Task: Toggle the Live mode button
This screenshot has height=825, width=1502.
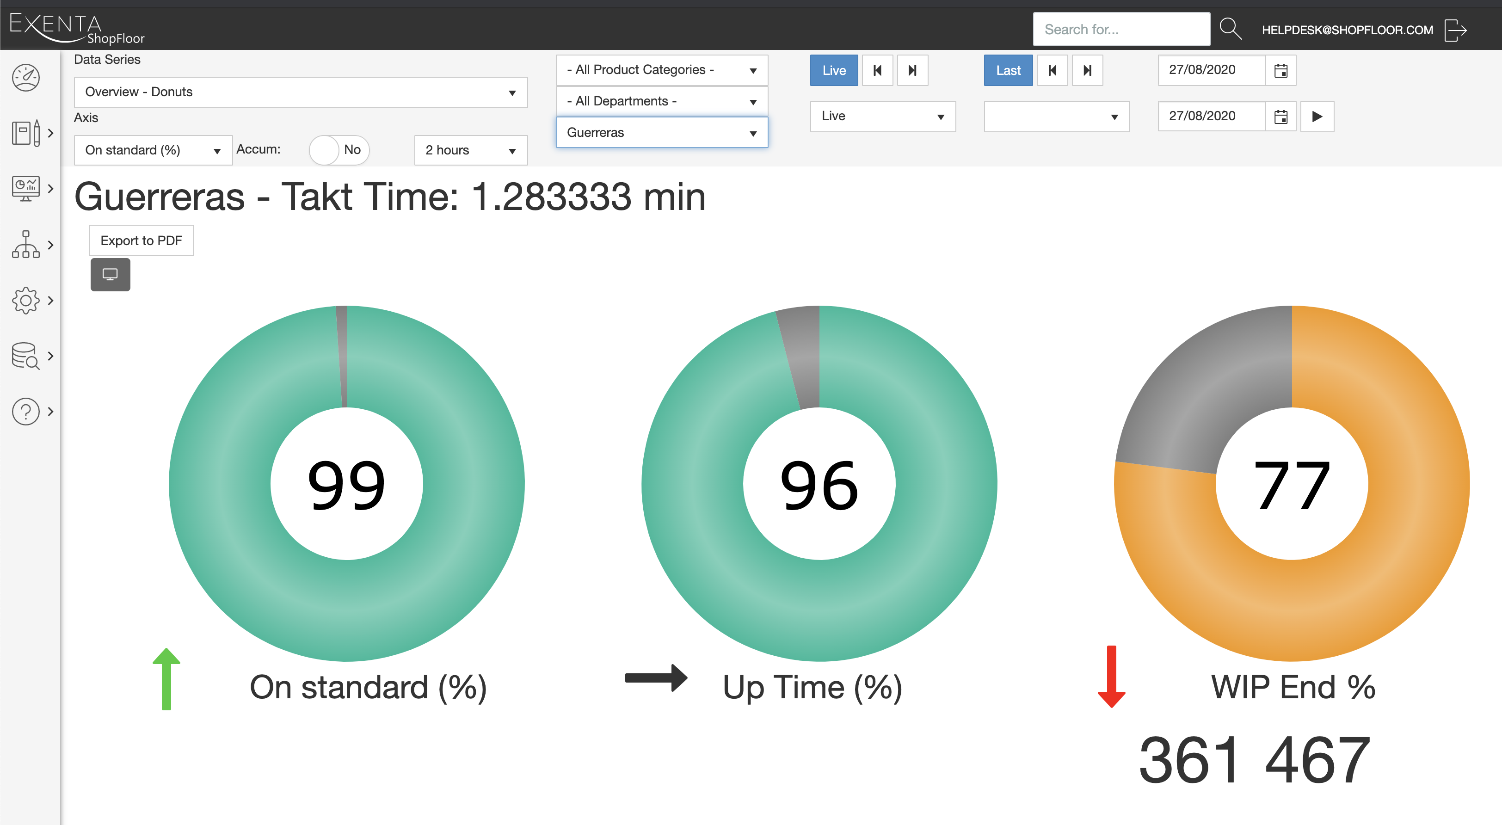Action: [833, 71]
